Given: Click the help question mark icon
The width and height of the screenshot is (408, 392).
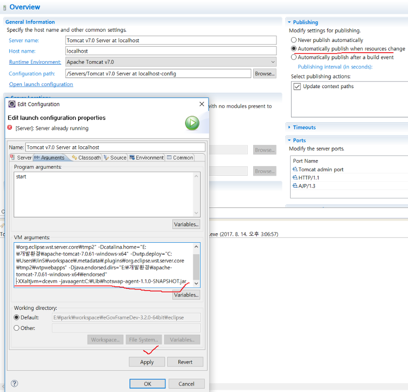Looking at the screenshot, I should pyautogui.click(x=14, y=383).
